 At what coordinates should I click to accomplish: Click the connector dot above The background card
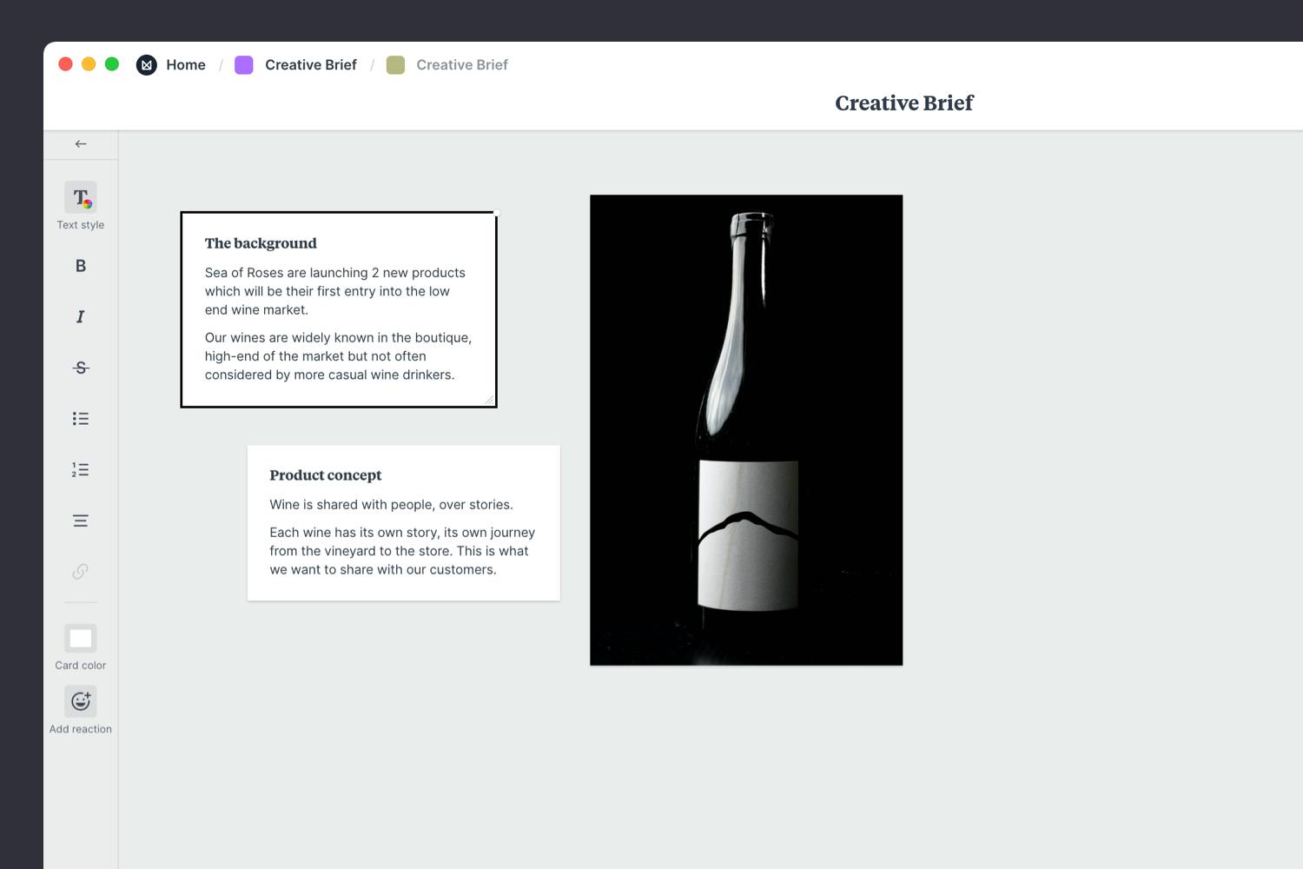click(x=497, y=211)
